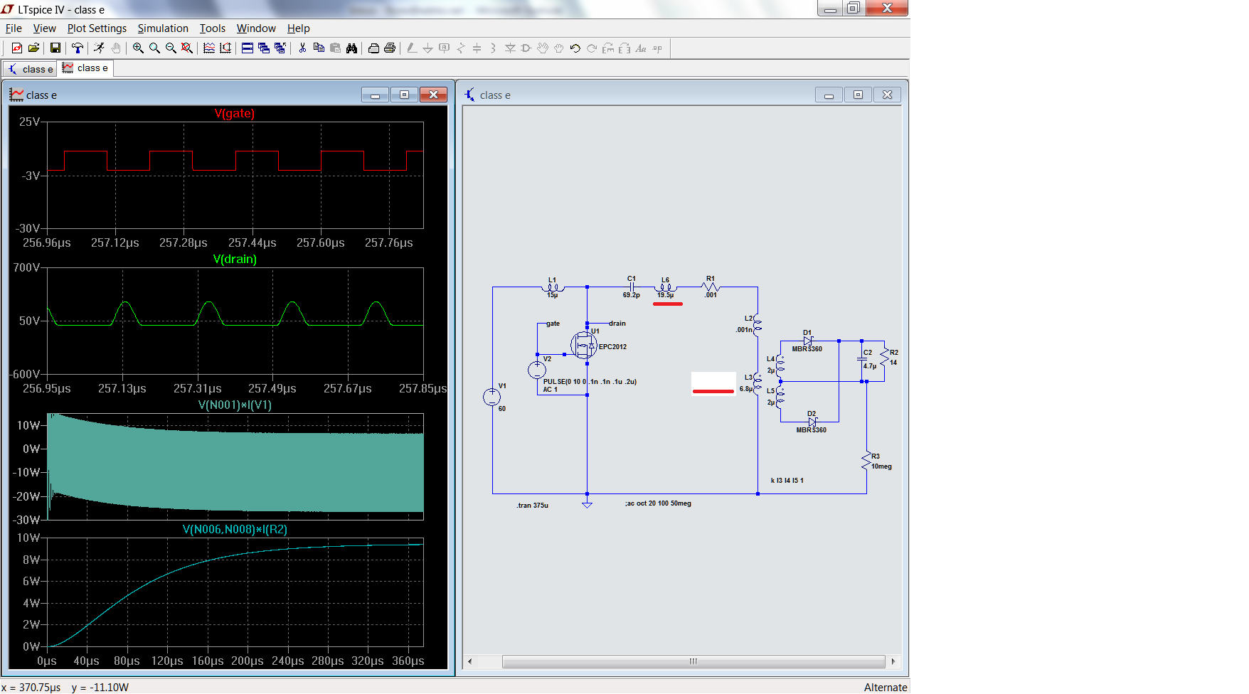Select the Place Ground tool
This screenshot has width=1249, height=694.
click(x=427, y=48)
